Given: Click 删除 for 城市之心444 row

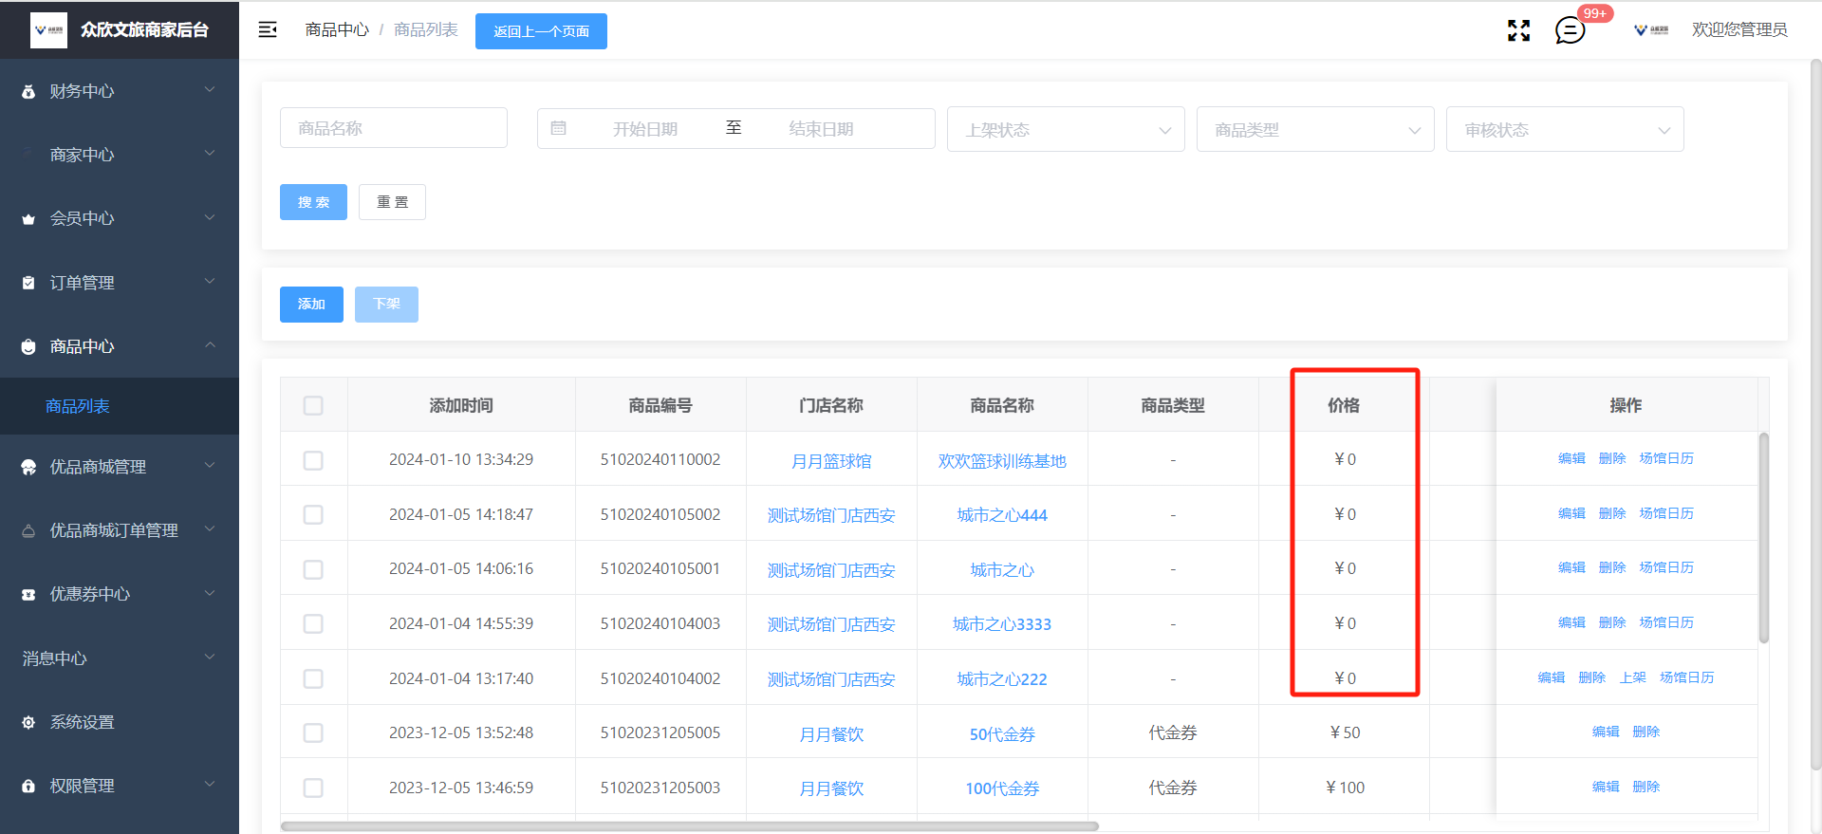Looking at the screenshot, I should [1612, 513].
